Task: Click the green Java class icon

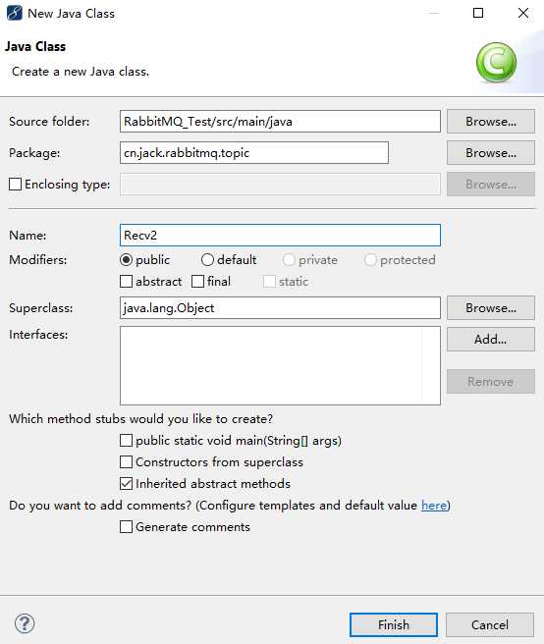Action: (496, 63)
